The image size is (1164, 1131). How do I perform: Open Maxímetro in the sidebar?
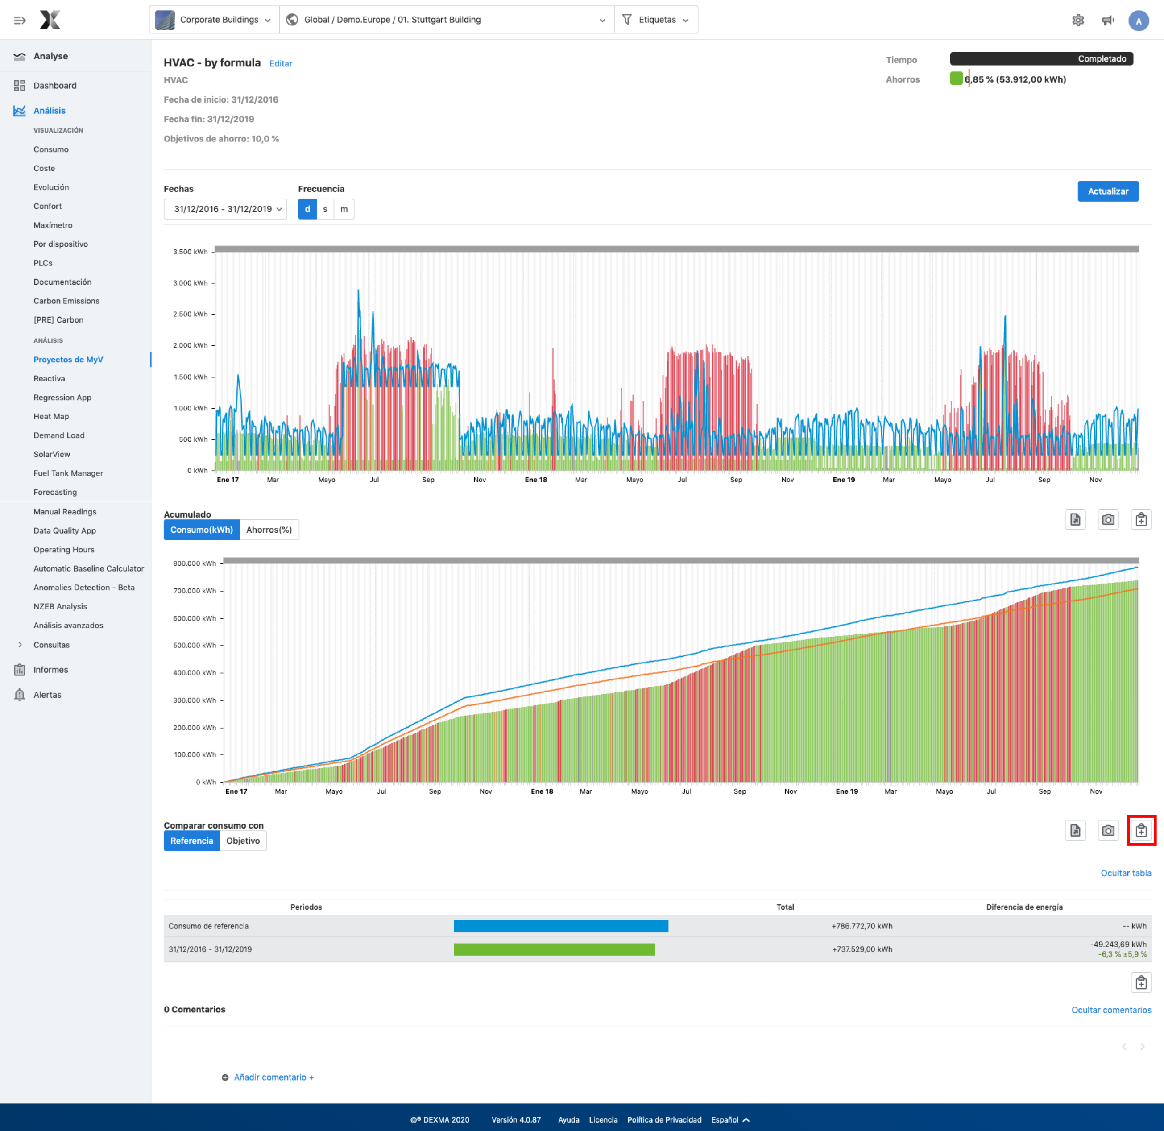tap(53, 225)
